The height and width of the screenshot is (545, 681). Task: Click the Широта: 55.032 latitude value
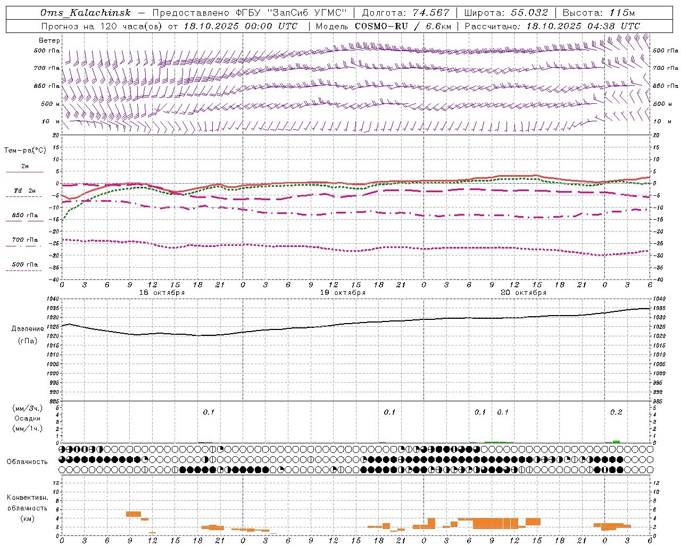tap(506, 13)
